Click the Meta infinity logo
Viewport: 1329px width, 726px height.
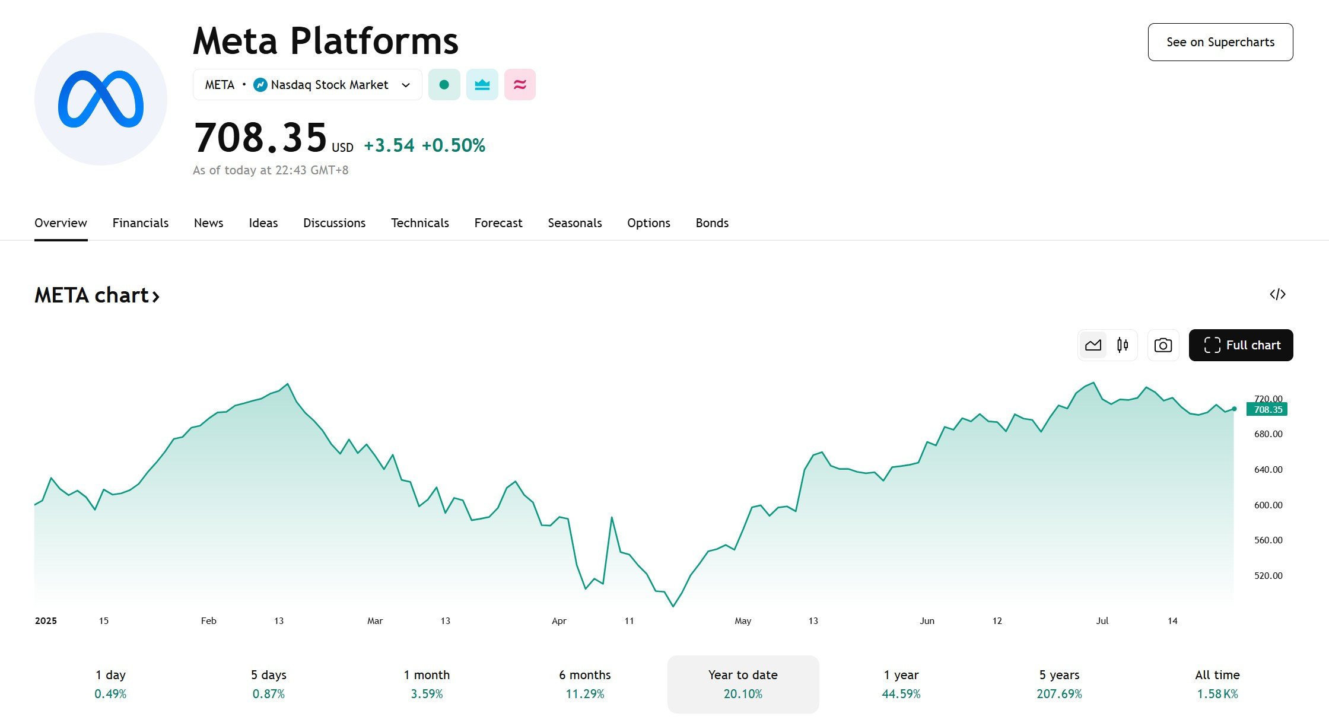[x=101, y=99]
